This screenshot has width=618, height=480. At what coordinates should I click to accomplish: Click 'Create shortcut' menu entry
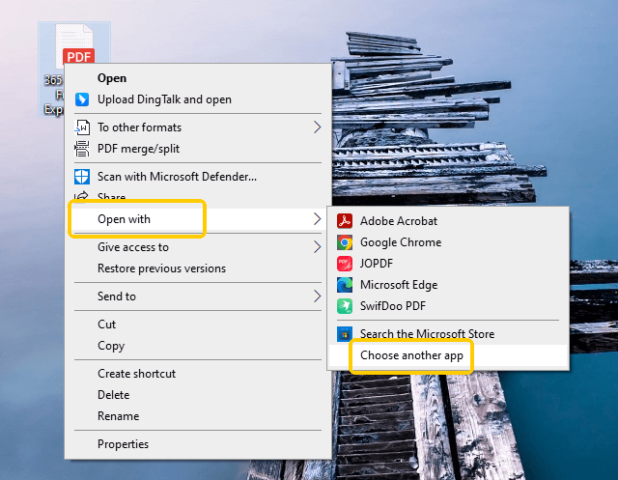pyautogui.click(x=136, y=374)
